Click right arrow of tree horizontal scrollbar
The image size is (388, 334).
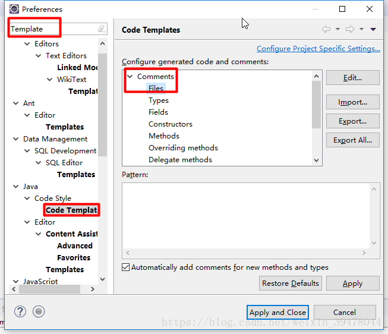[x=93, y=289]
